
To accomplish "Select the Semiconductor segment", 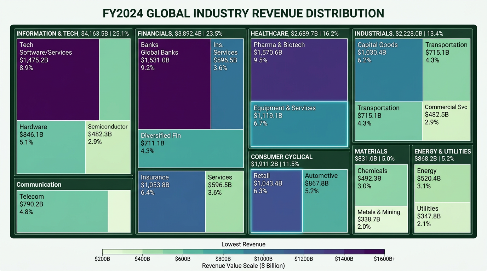I will 108,146.
